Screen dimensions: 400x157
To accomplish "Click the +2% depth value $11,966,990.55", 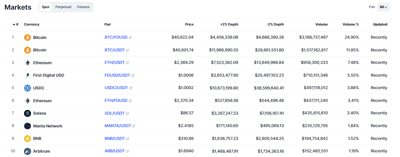I will [x=224, y=50].
